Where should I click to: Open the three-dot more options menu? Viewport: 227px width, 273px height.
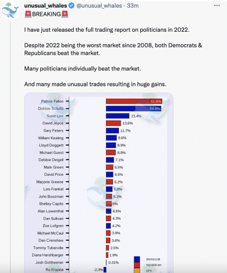click(217, 5)
